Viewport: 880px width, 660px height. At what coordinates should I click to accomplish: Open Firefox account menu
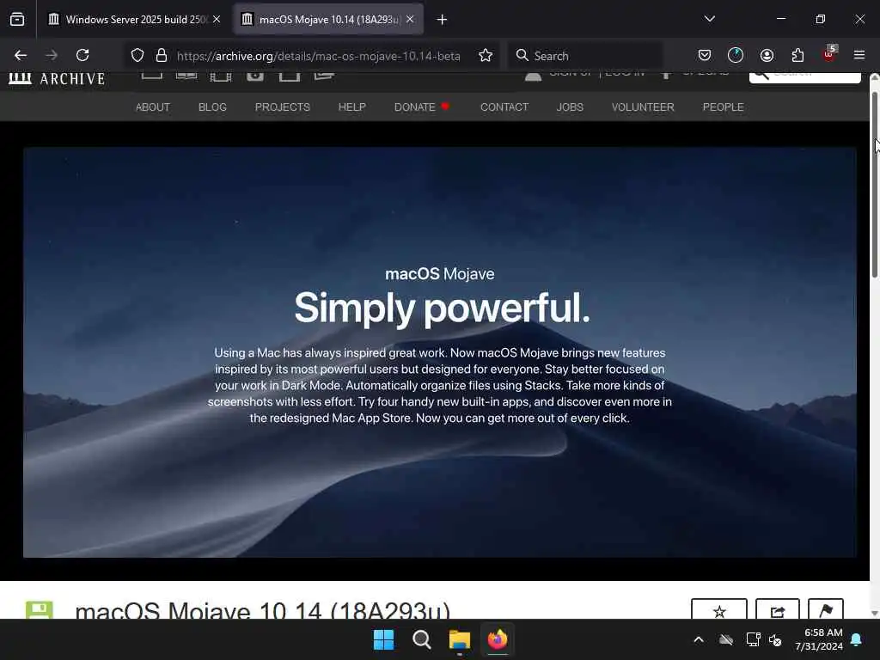click(x=767, y=55)
